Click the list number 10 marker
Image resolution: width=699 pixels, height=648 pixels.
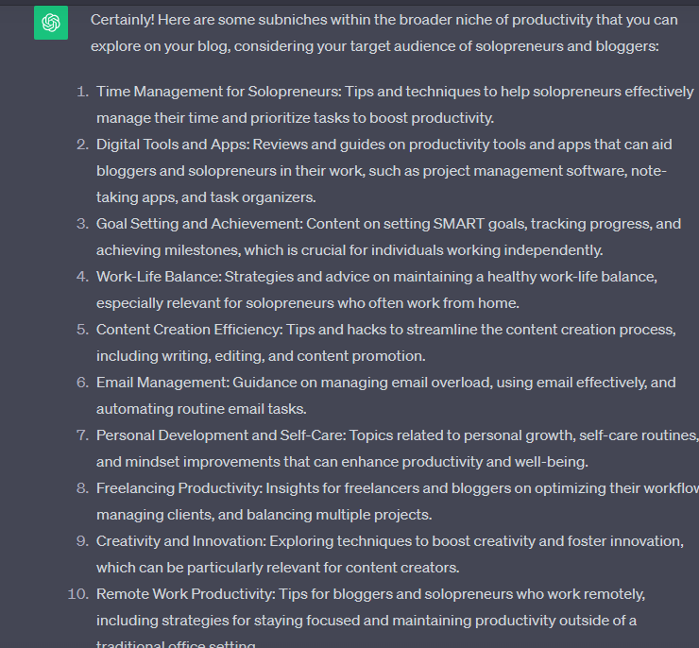[78, 594]
